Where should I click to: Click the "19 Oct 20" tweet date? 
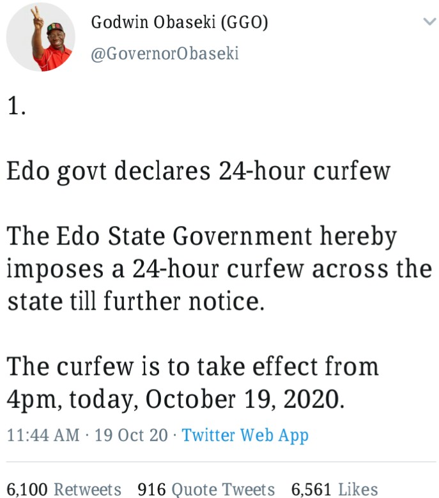pos(132,435)
